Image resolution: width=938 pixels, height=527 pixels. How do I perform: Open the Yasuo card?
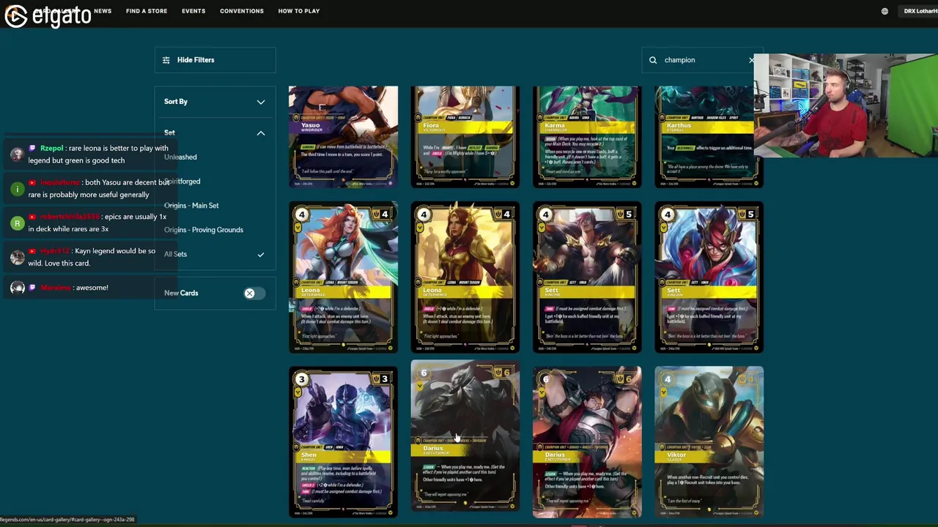click(343, 137)
